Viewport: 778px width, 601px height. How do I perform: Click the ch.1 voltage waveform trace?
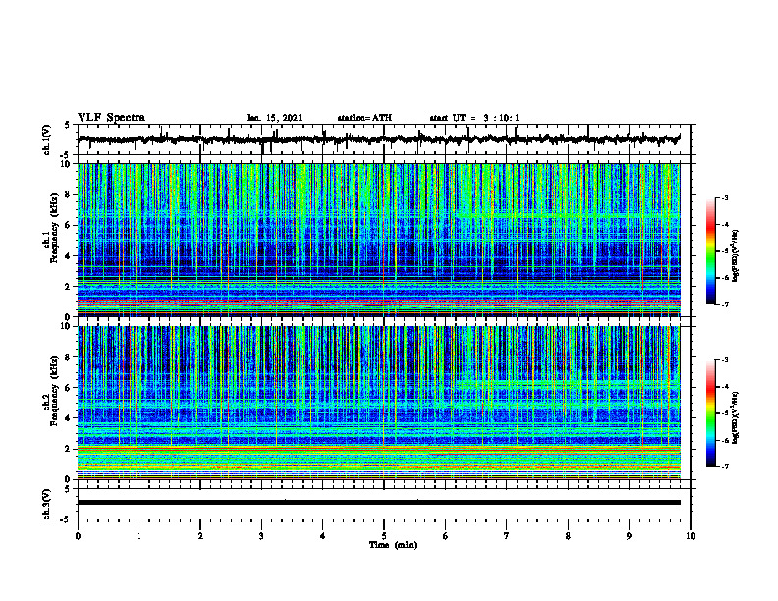(378, 139)
